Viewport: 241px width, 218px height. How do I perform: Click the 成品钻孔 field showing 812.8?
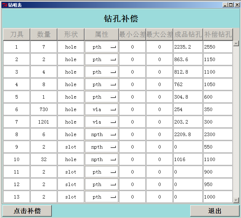coord(188,72)
